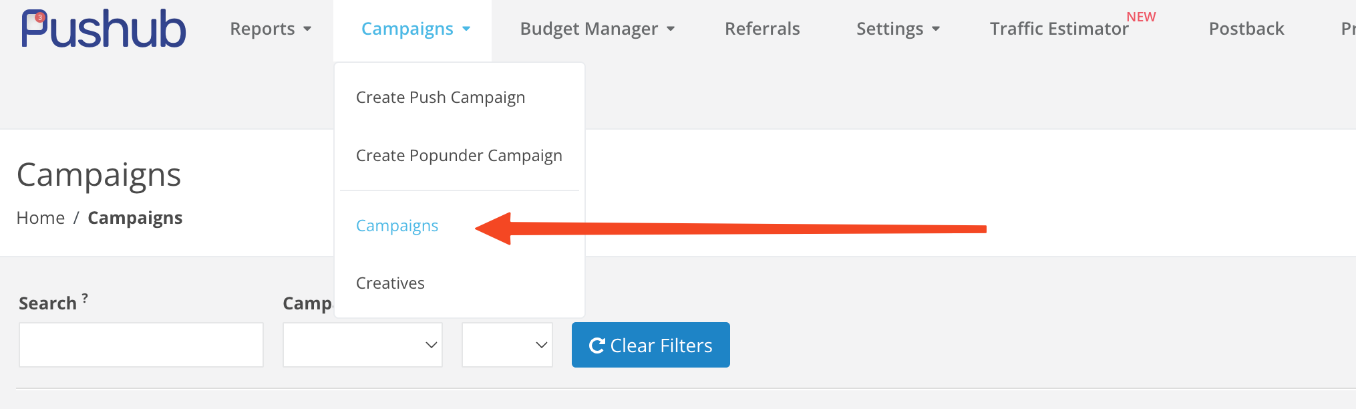The image size is (1356, 409).
Task: Go to the Referrals page
Action: pyautogui.click(x=762, y=29)
